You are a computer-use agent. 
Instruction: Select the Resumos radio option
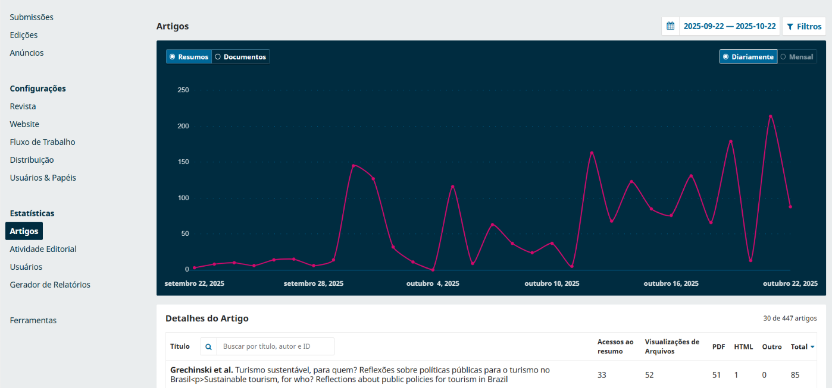coord(189,56)
